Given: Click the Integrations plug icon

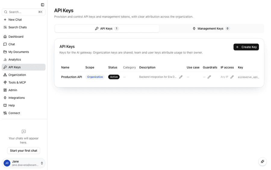Looking at the screenshot, I should click(x=5, y=98).
